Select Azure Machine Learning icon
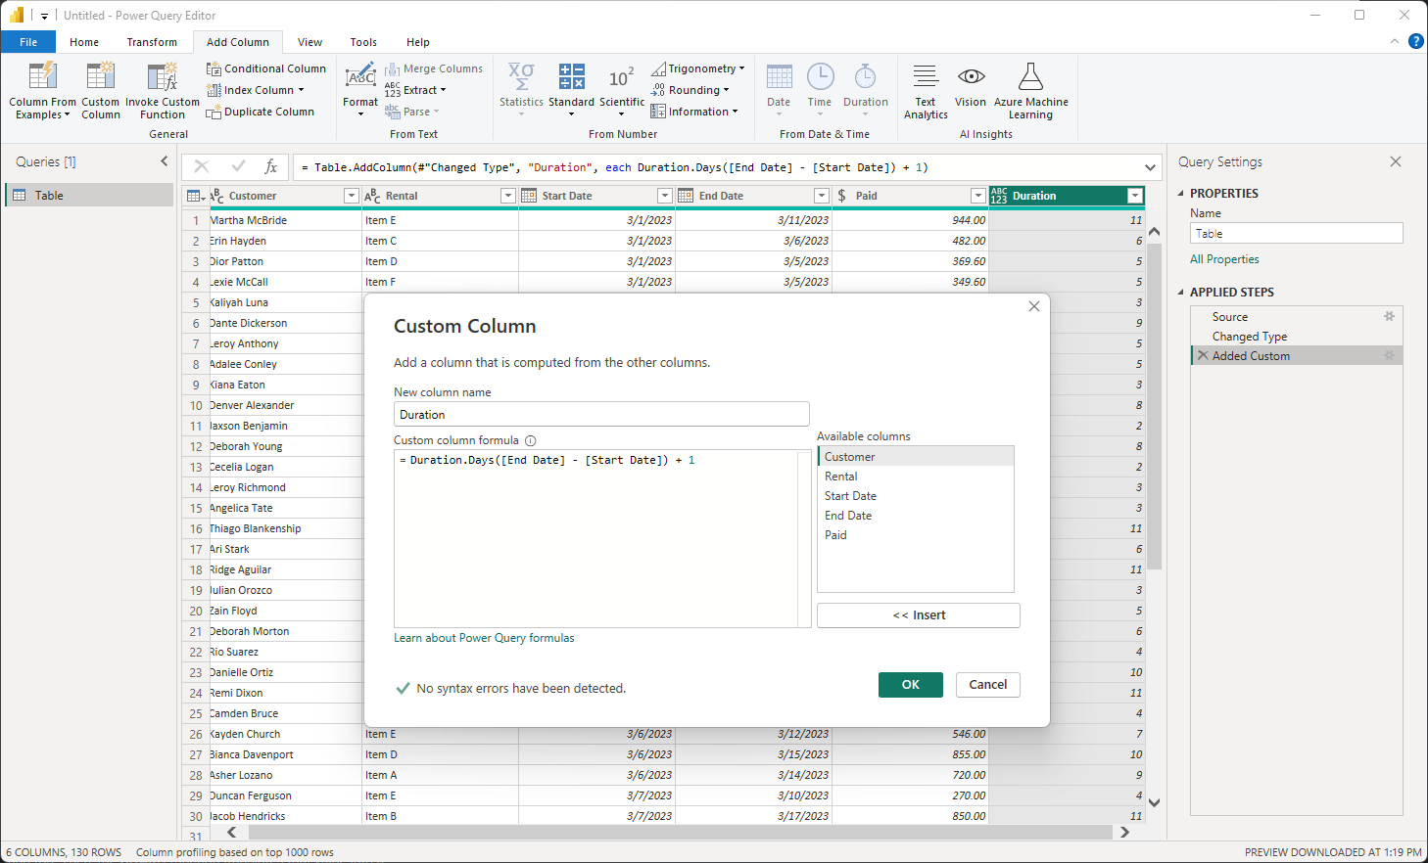Image resolution: width=1428 pixels, height=863 pixels. [x=1030, y=77]
